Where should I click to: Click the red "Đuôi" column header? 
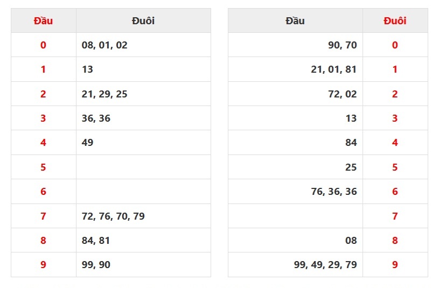point(395,21)
